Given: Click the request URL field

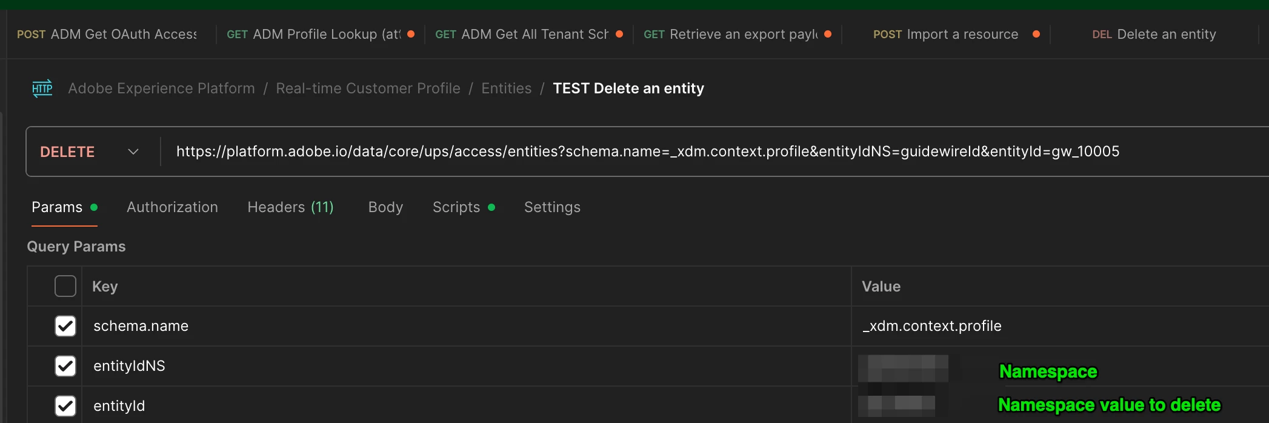Looking at the screenshot, I should coord(647,152).
